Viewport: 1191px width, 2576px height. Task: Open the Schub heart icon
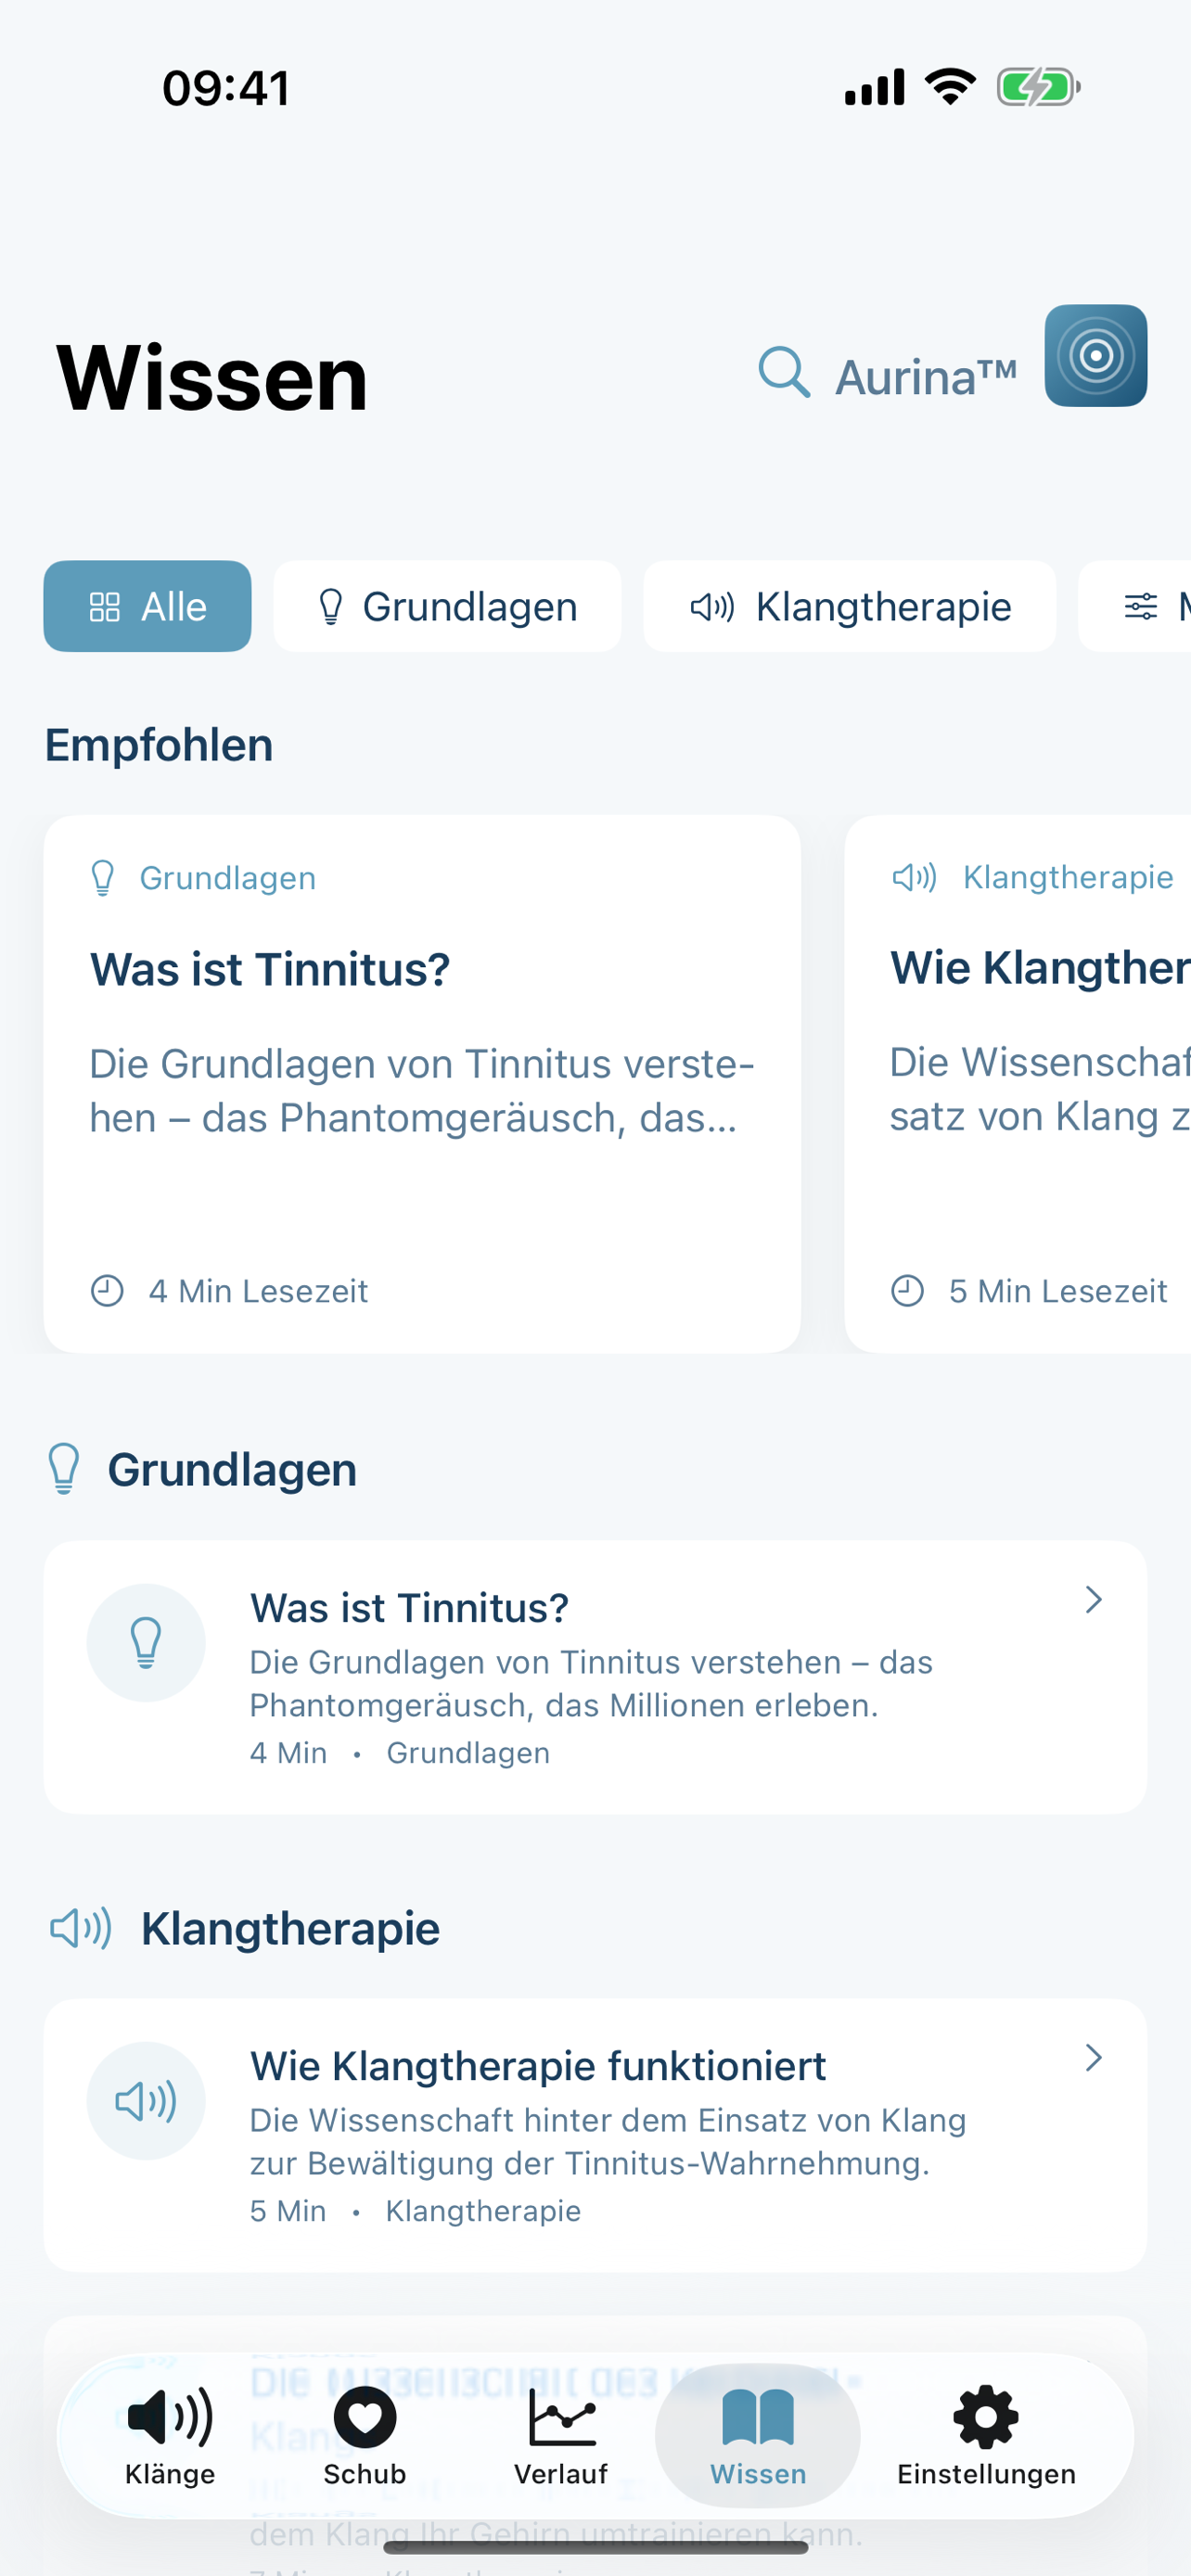click(x=364, y=2420)
